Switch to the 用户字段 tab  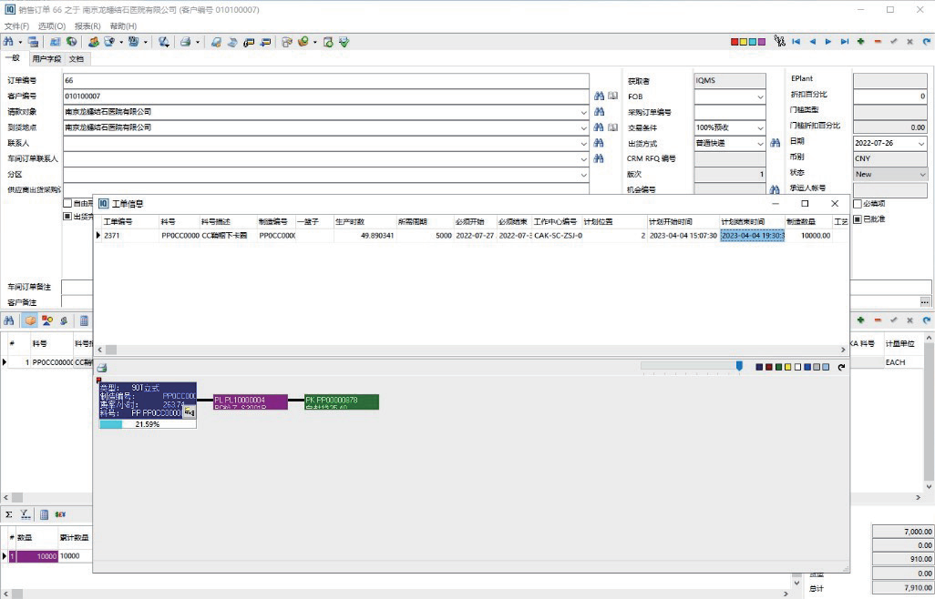tap(46, 58)
